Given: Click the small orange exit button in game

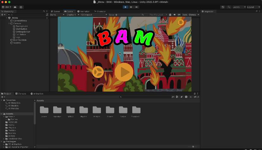Looking at the screenshot, I should click(181, 22).
